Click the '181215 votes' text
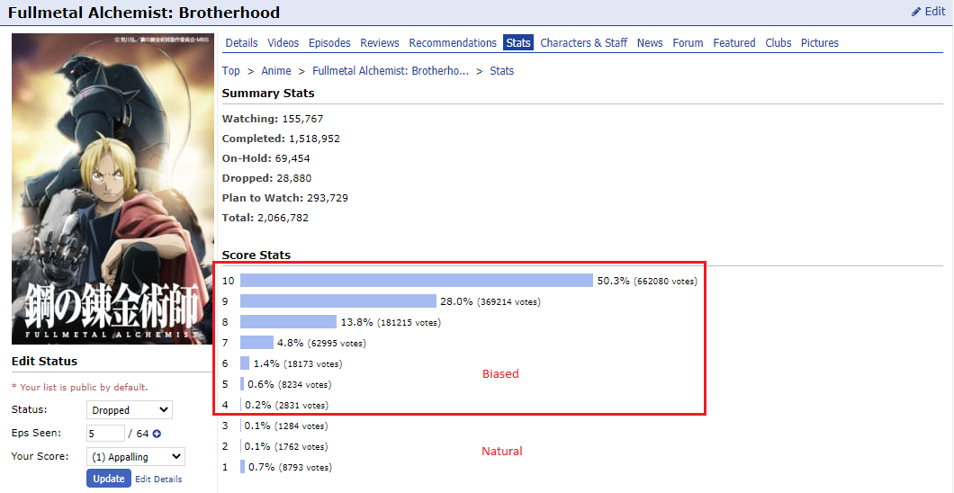The image size is (954, 493). tap(409, 323)
